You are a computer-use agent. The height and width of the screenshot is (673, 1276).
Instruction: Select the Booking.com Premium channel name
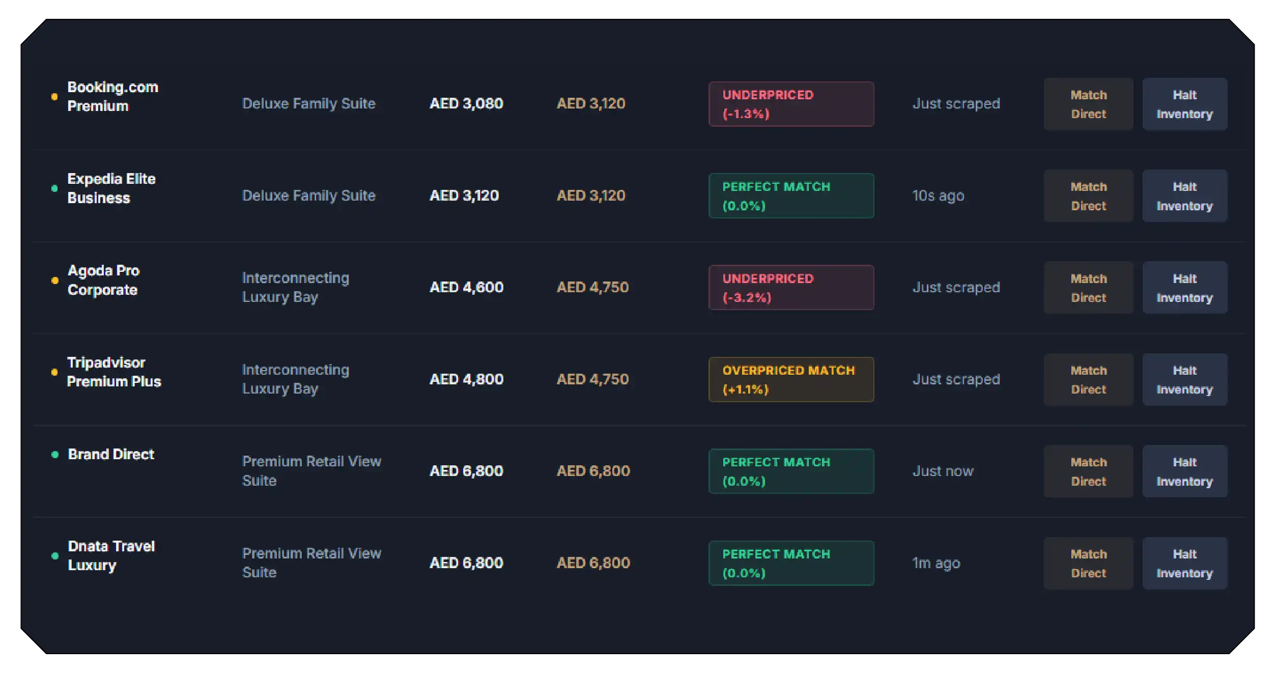[112, 97]
